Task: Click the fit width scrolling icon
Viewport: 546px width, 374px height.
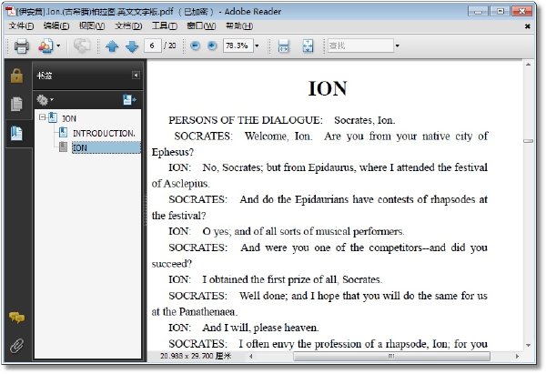Action: pos(283,46)
